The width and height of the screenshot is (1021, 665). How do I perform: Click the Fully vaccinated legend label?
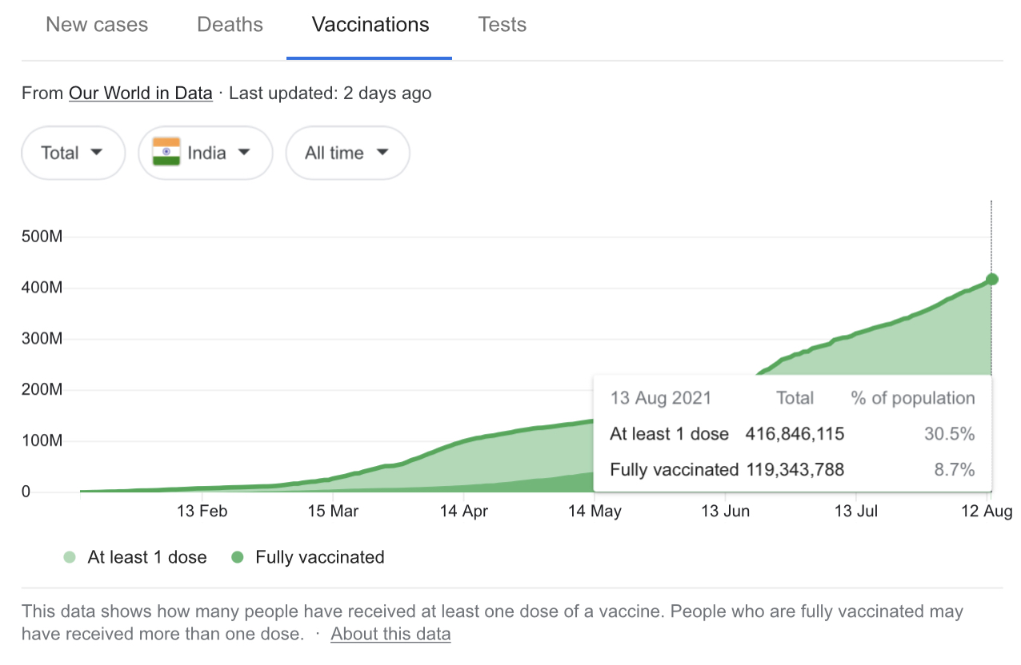click(x=320, y=558)
